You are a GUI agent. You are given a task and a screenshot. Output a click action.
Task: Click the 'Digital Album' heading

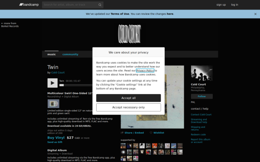[57, 150]
